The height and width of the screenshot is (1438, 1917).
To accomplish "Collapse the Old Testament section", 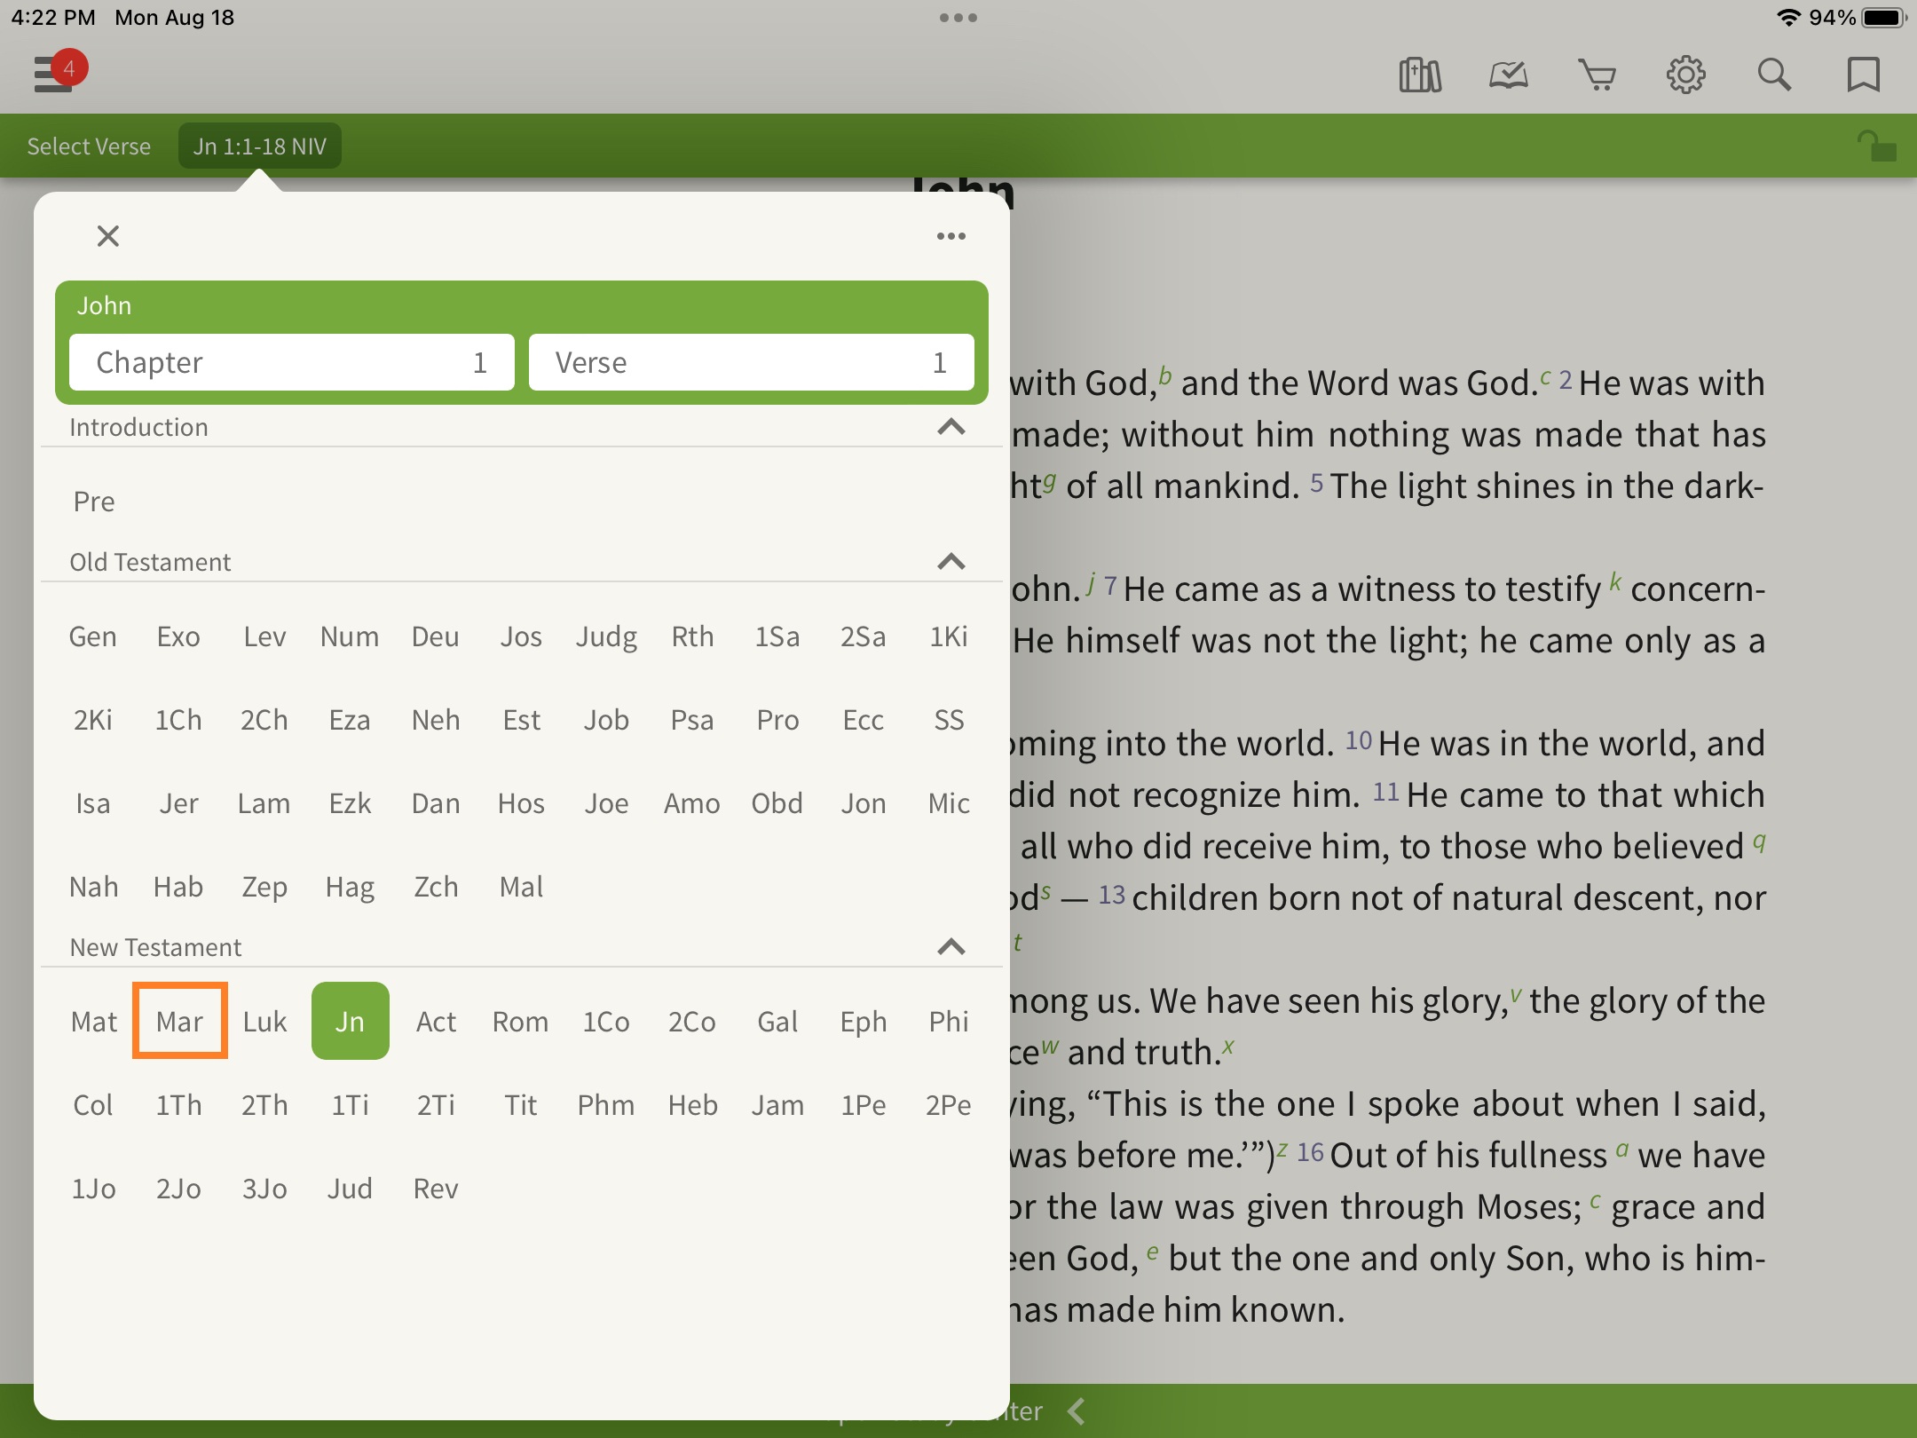I will click(951, 562).
